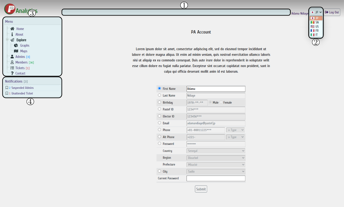Click the bookmark icon beside Unattended Ticket
Viewport: 344px width, 207px height.
pos(7,93)
